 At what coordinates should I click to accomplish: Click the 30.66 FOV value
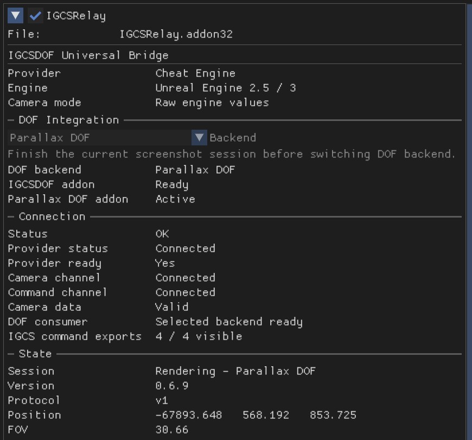click(172, 430)
